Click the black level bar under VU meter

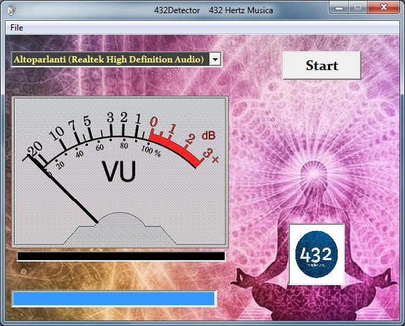pyautogui.click(x=121, y=256)
